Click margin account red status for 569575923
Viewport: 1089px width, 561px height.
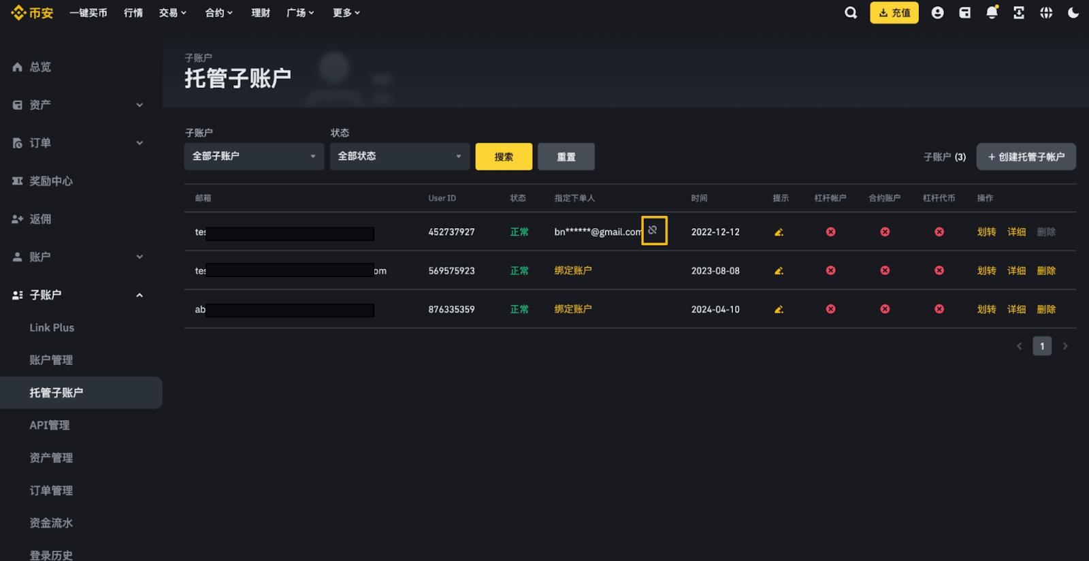[830, 271]
